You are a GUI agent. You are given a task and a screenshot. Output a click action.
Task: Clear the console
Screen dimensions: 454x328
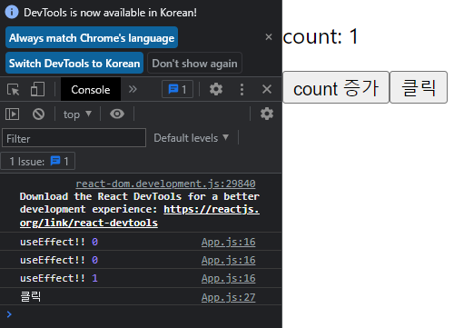[x=38, y=114]
